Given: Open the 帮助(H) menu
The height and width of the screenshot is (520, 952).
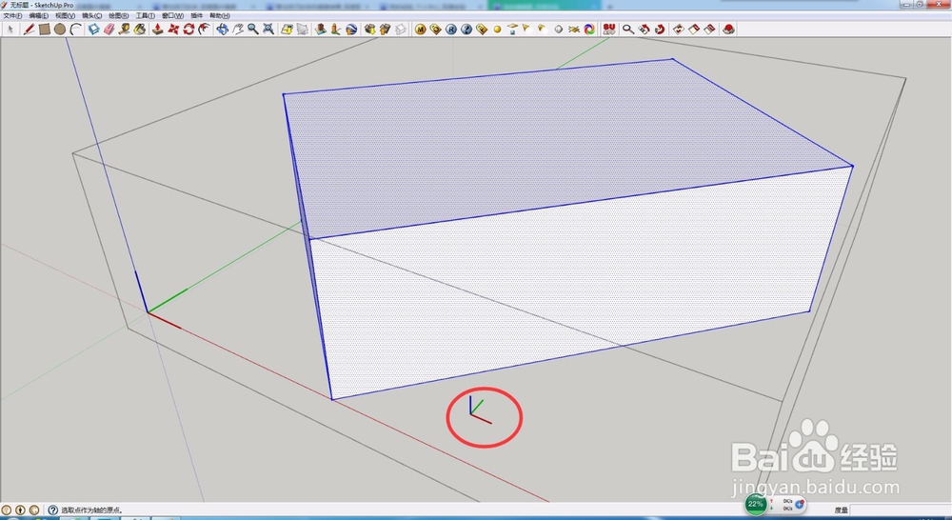Looking at the screenshot, I should [220, 16].
